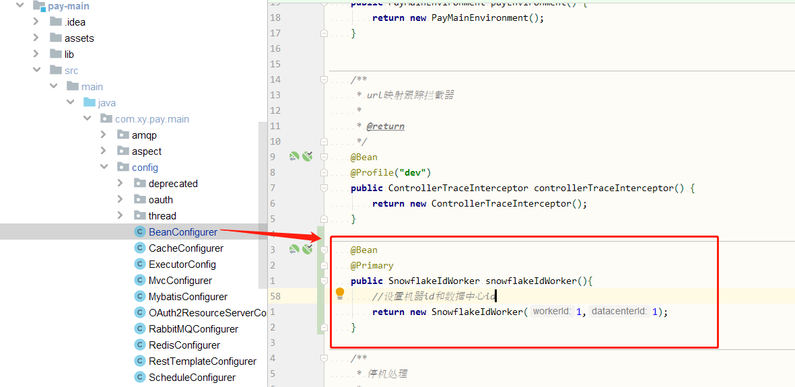
Task: Open ExecutorConfig class file
Action: pos(182,265)
